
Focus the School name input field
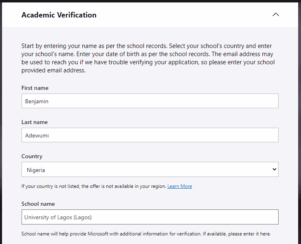[150, 217]
